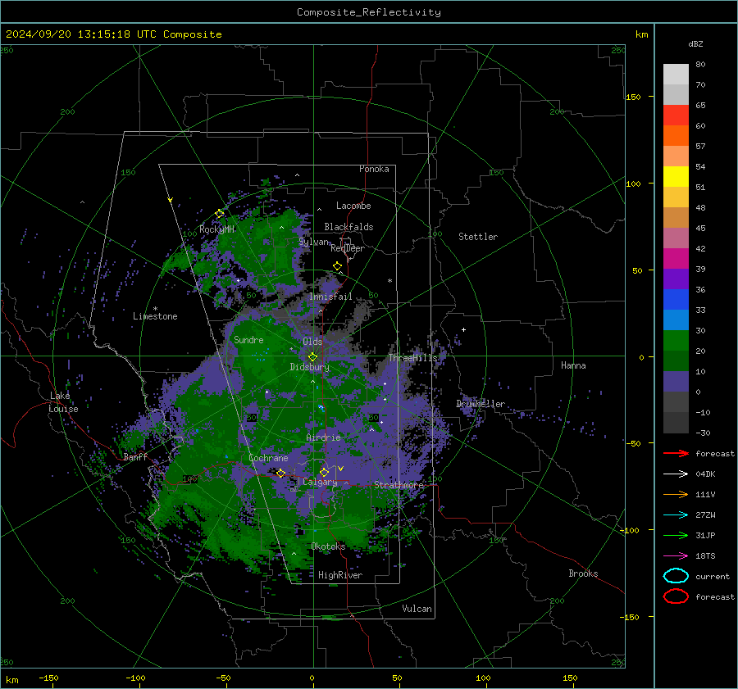The image size is (738, 689).
Task: Click the 100 bottom axis tick label
Action: tap(483, 678)
